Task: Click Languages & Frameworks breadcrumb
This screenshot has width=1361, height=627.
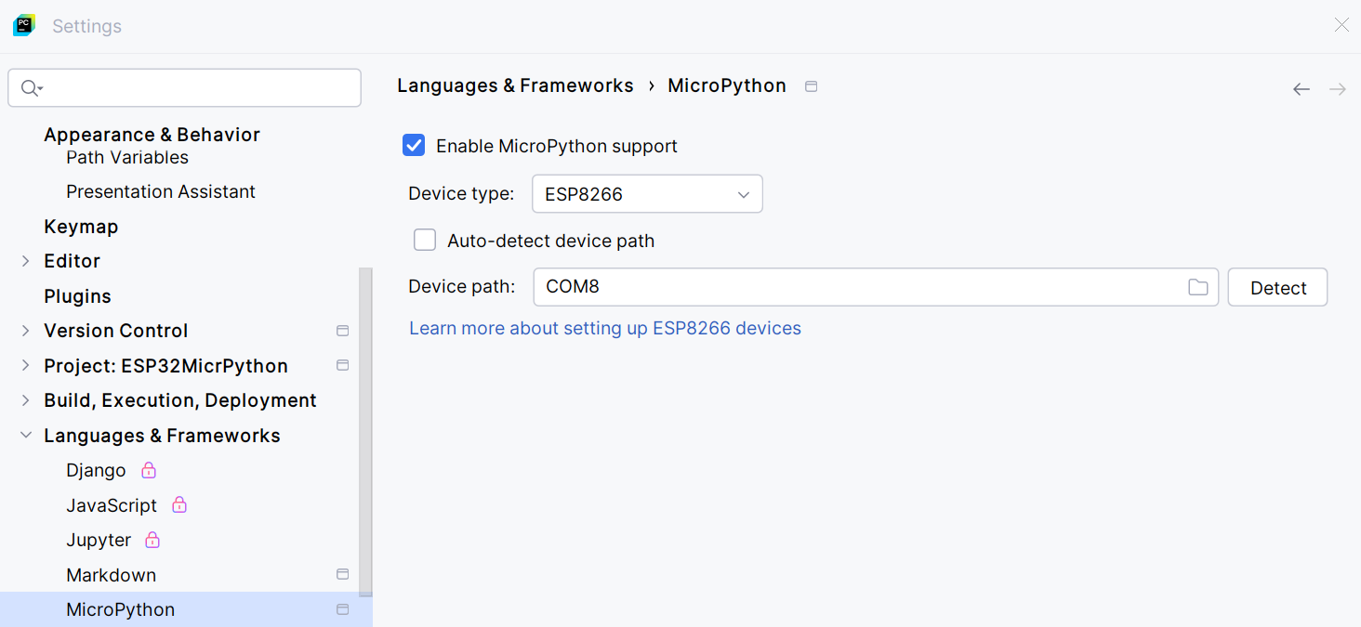Action: pyautogui.click(x=515, y=85)
